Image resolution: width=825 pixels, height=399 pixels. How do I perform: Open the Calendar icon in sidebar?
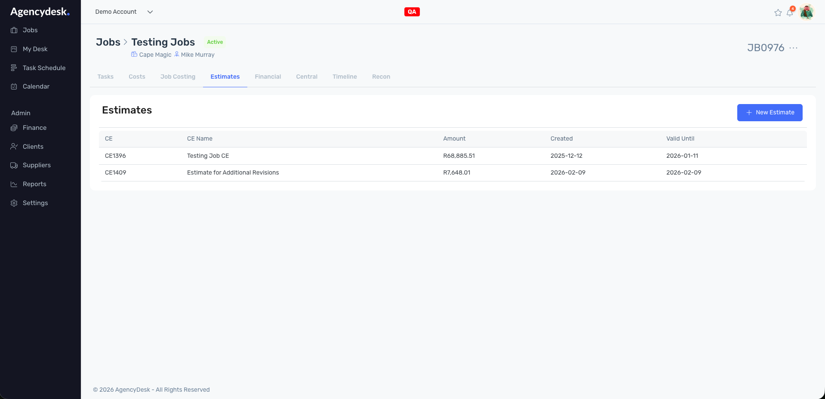pyautogui.click(x=14, y=86)
